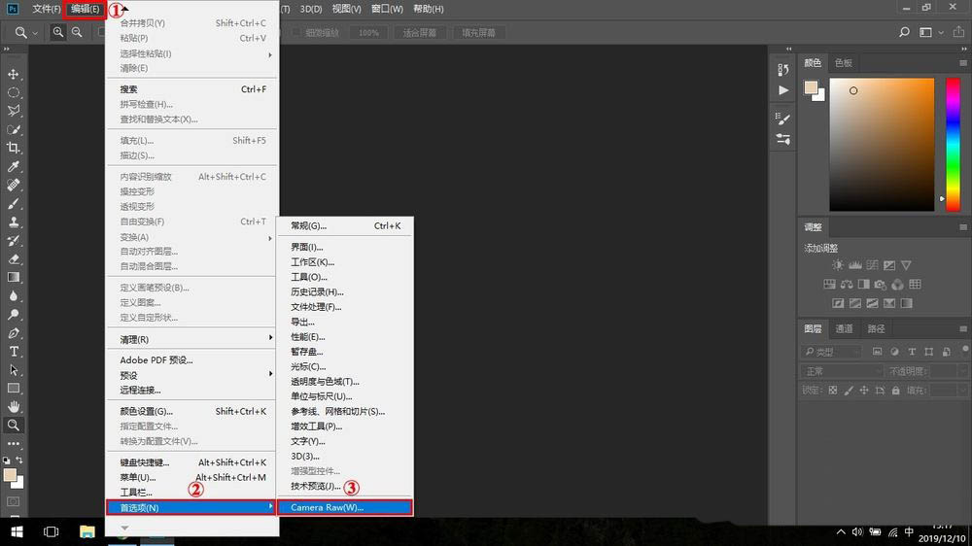Select the Eraser tool
Image resolution: width=972 pixels, height=546 pixels.
13,259
